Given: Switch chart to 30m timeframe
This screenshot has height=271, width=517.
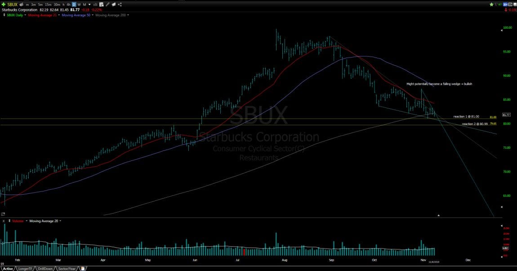Looking at the screenshot, I should point(57,4).
